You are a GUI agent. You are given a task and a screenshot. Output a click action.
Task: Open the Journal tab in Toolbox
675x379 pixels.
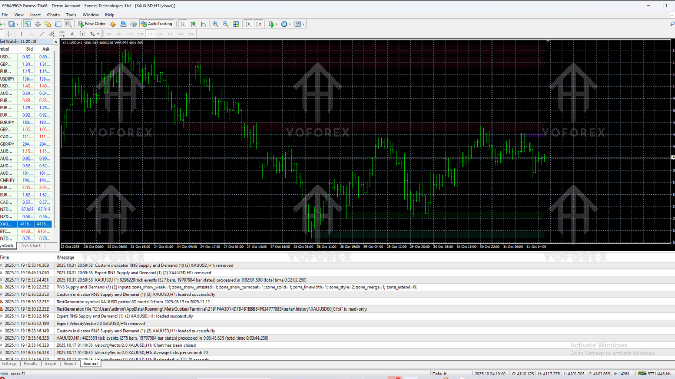coord(90,363)
